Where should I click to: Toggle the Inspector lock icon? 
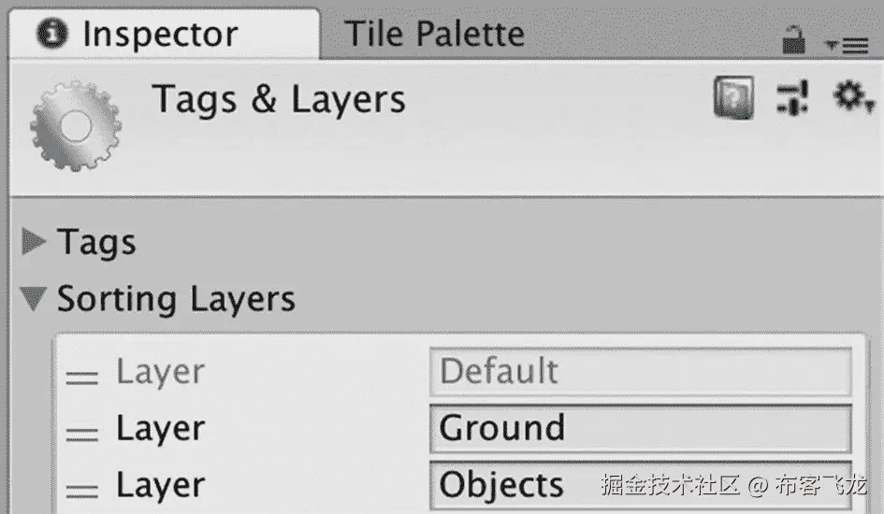pos(793,39)
